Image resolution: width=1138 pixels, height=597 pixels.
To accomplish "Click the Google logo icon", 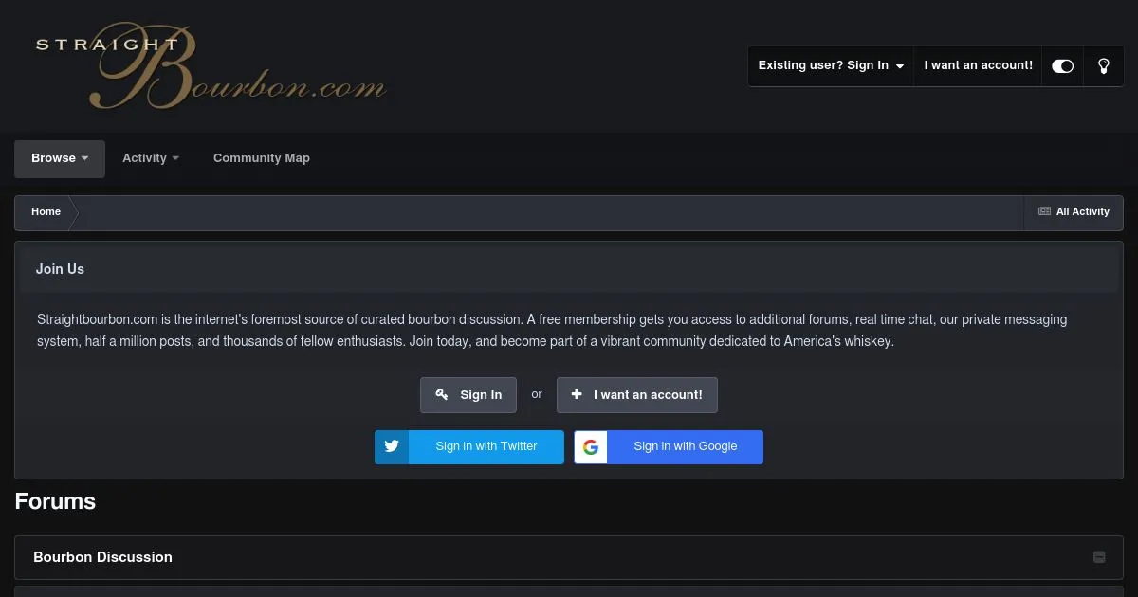I will pyautogui.click(x=591, y=447).
